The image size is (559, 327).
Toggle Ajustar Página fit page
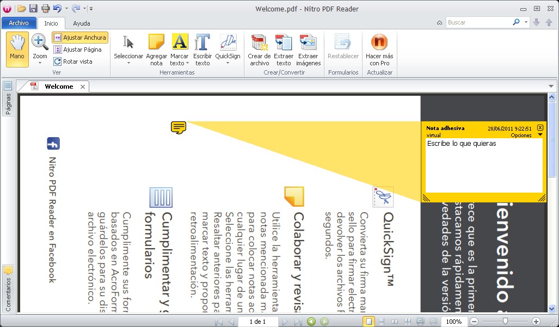pos(78,50)
